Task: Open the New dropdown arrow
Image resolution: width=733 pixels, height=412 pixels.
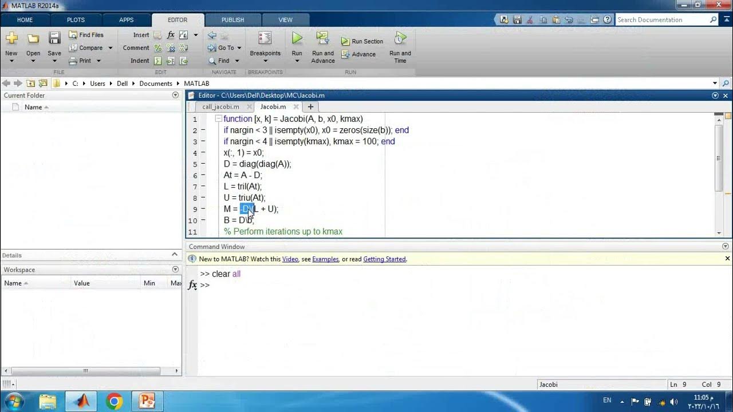Action: tap(11, 61)
